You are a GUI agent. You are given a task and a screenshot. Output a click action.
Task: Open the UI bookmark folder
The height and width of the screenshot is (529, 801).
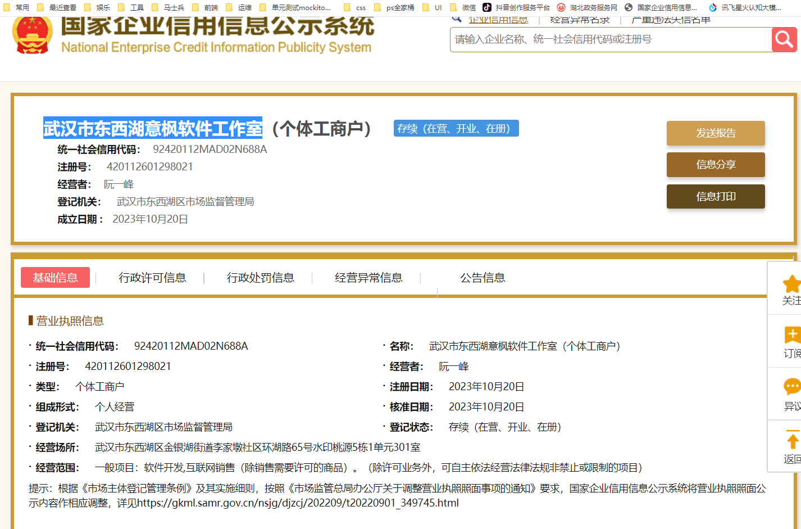point(432,7)
